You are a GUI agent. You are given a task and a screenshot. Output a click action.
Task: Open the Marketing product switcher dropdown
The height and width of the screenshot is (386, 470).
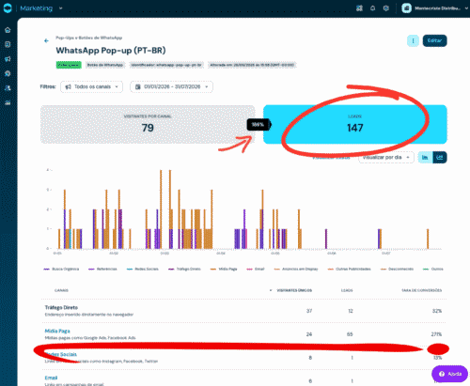click(x=41, y=8)
